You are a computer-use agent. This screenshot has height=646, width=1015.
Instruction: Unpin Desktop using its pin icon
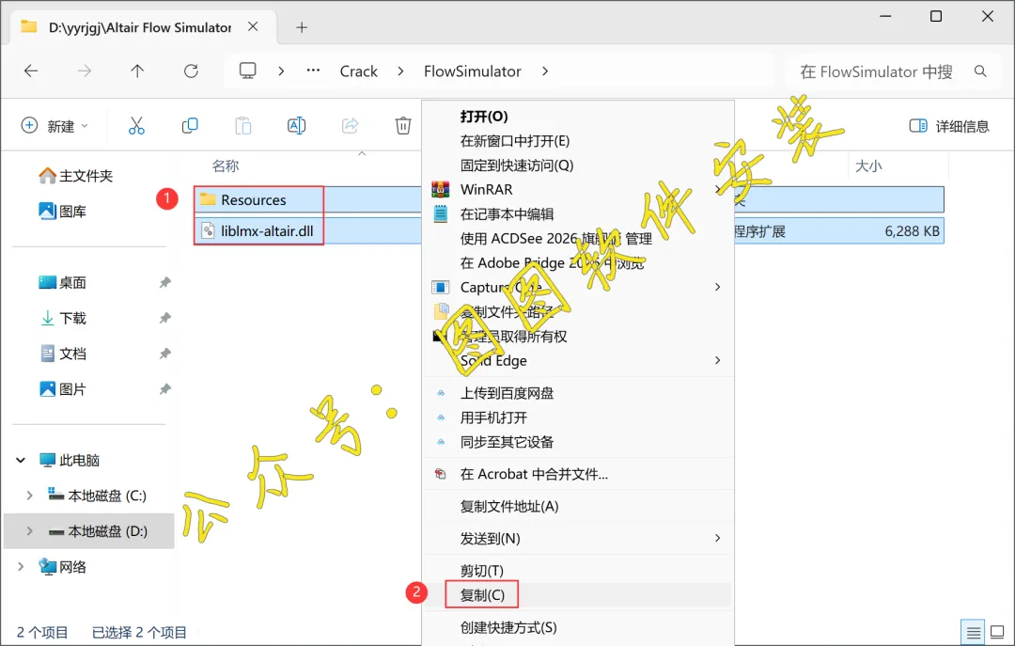(x=165, y=282)
